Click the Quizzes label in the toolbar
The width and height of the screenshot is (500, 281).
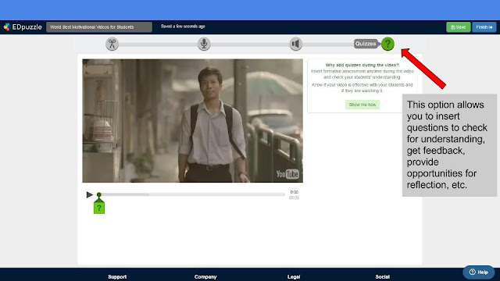366,44
